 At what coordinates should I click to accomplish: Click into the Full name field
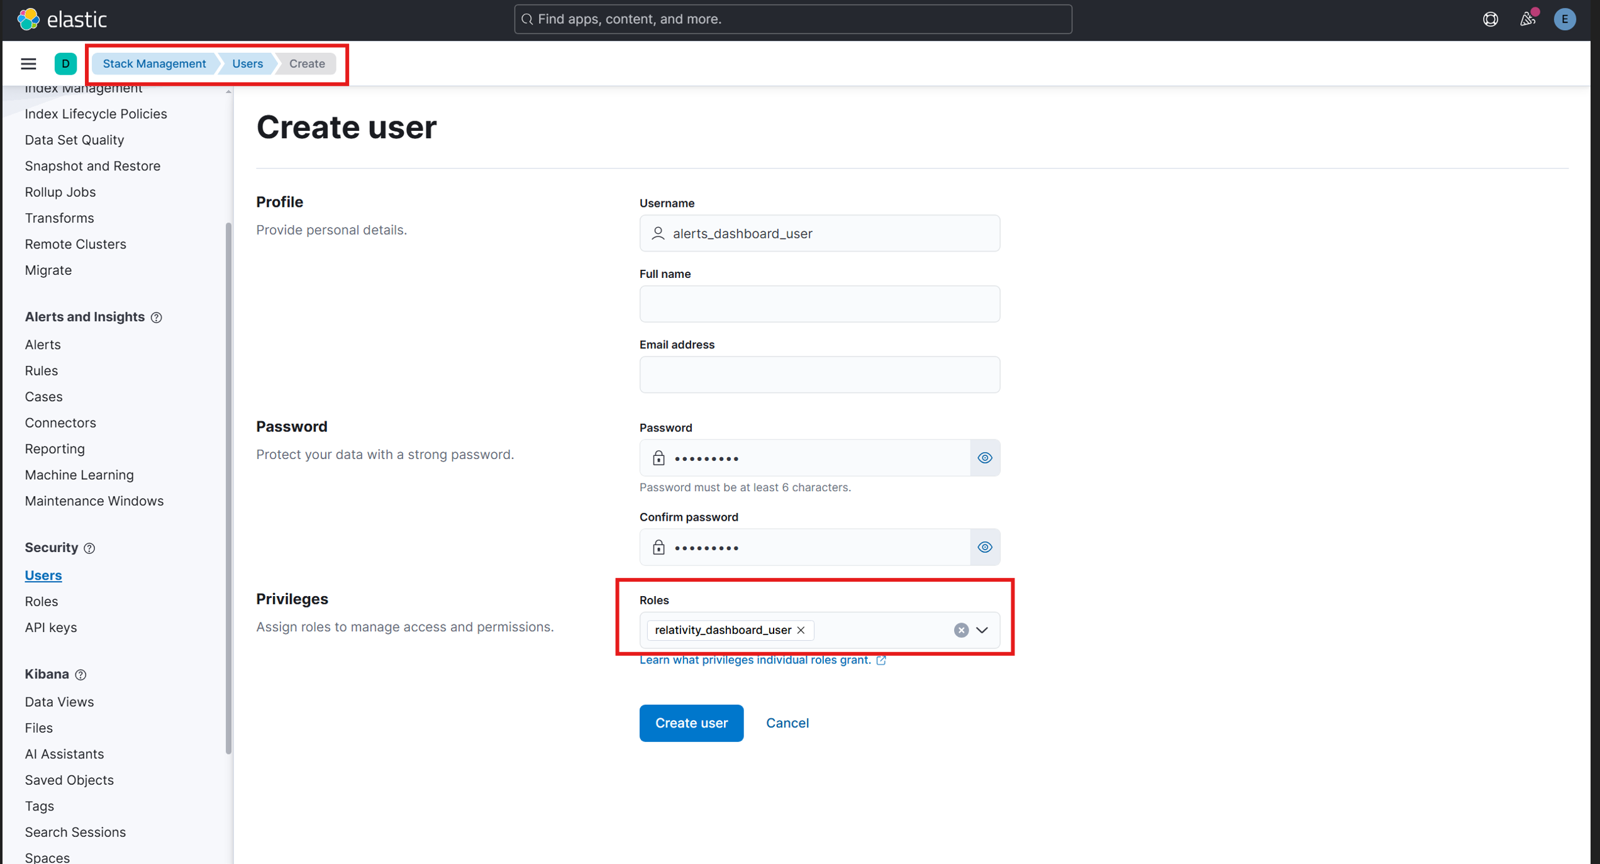tap(819, 304)
